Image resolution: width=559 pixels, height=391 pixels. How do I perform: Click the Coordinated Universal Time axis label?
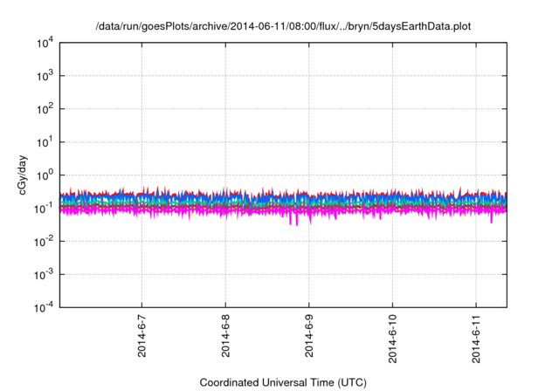(x=284, y=382)
